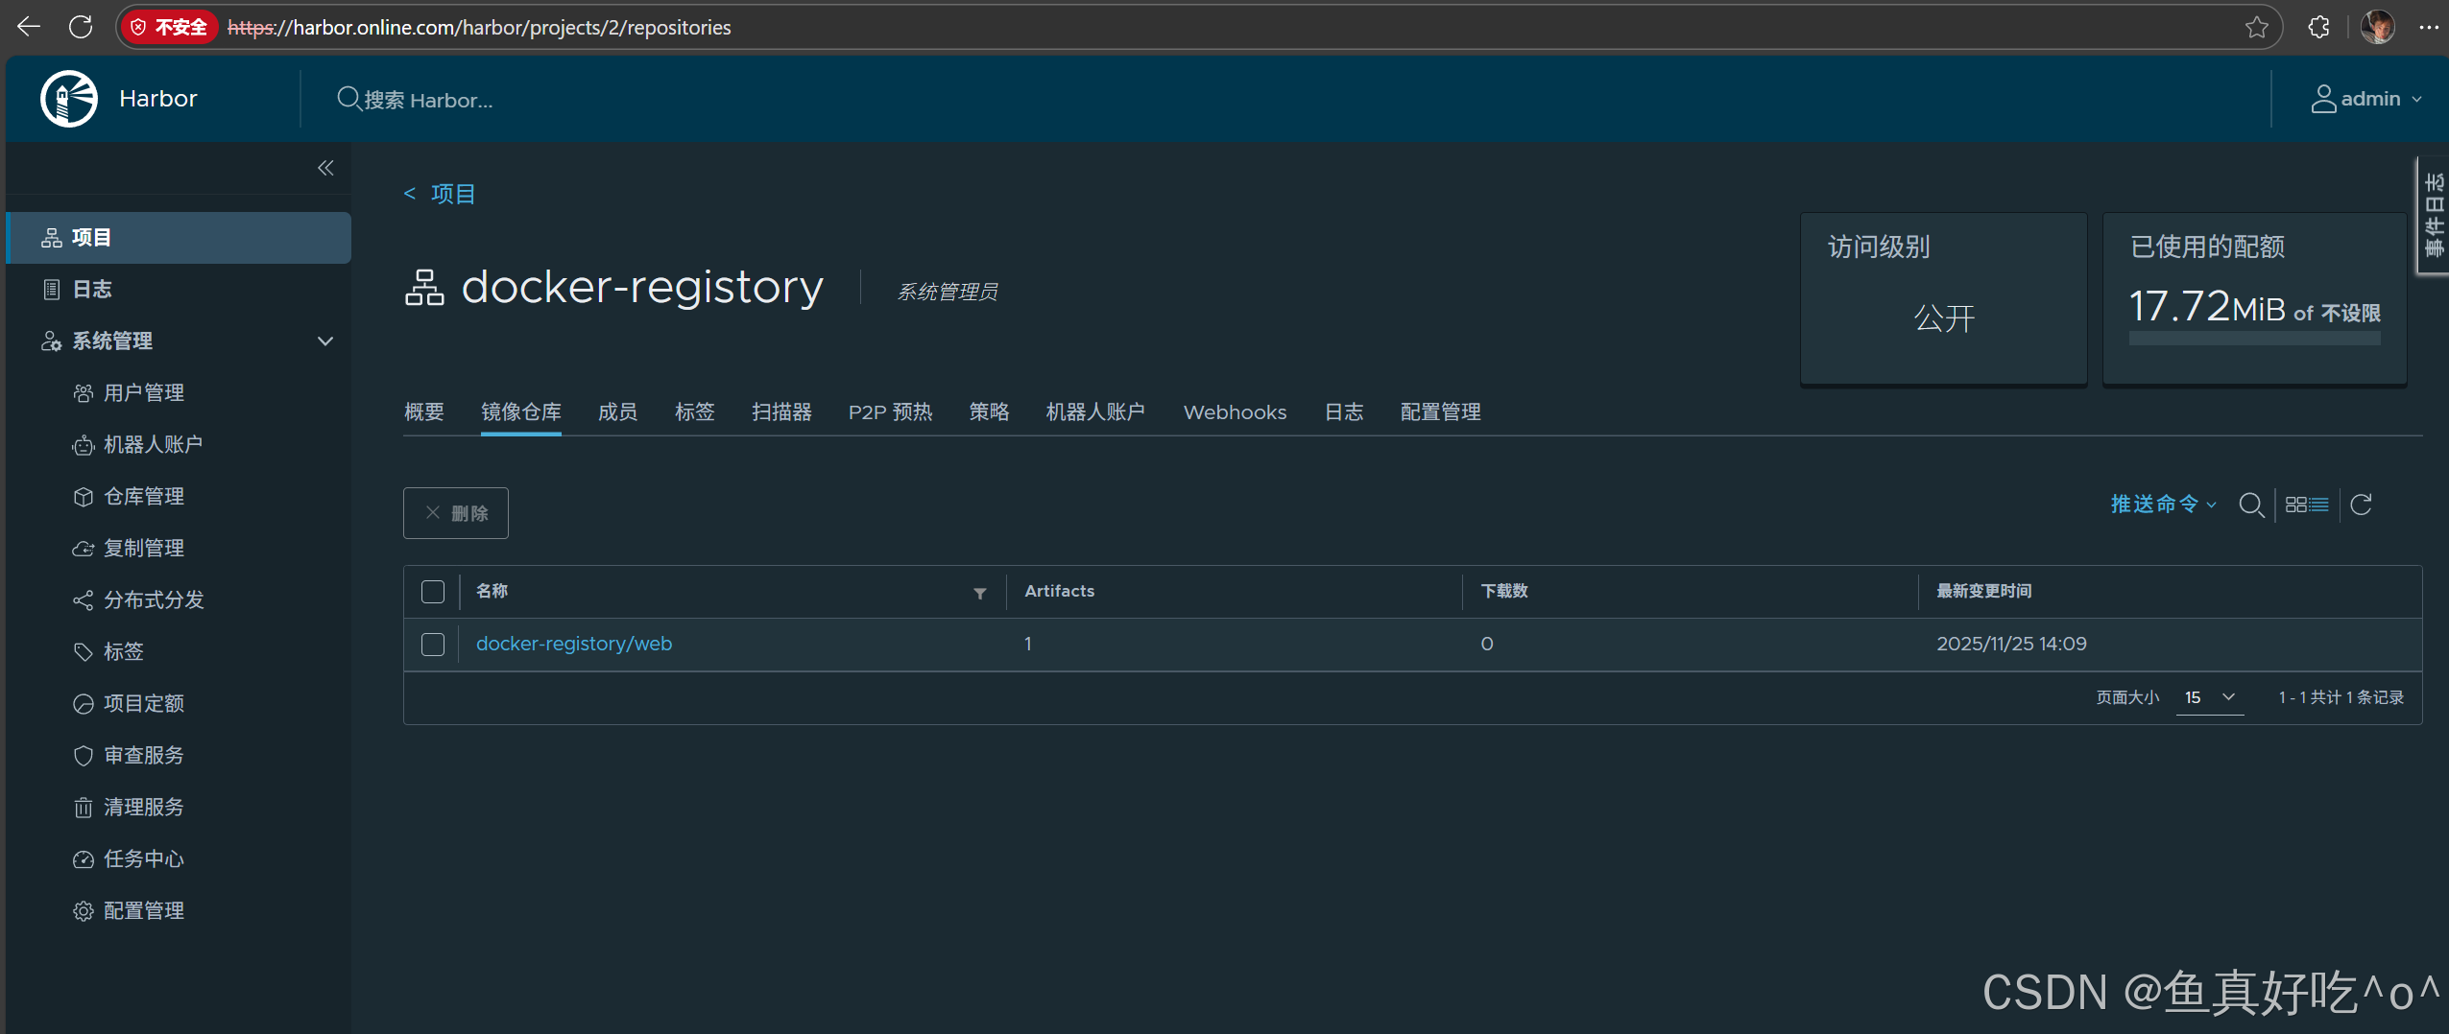Image resolution: width=2449 pixels, height=1034 pixels.
Task: Switch to the project 标签 tab
Action: click(x=695, y=412)
